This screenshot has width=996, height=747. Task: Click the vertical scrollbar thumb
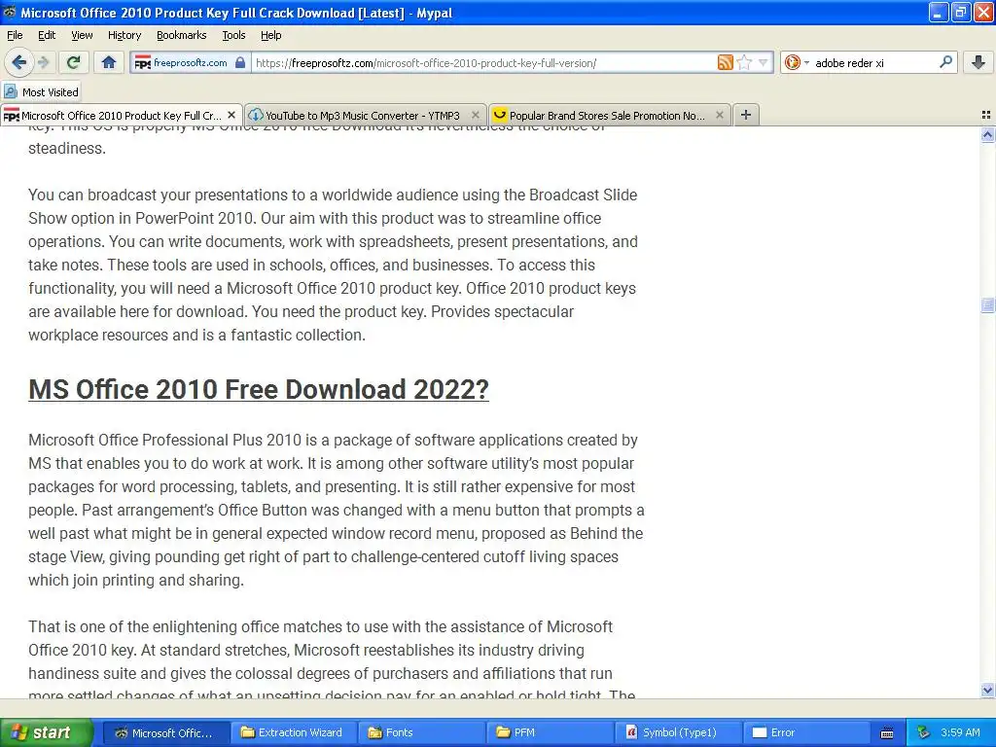987,305
